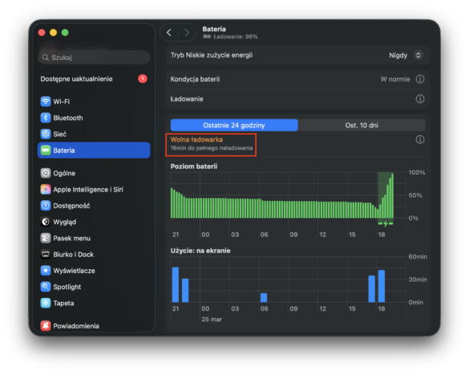The image size is (469, 374).
Task: Click the yellow minimize window button
Action: click(x=53, y=33)
